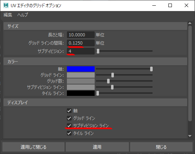Viewport: 195px width, 154px height.
Task: Click the 適用 button
Action: 97,147
